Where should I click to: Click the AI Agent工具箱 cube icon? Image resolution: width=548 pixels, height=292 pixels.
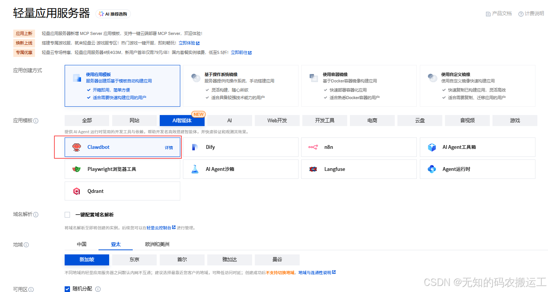[x=432, y=147]
